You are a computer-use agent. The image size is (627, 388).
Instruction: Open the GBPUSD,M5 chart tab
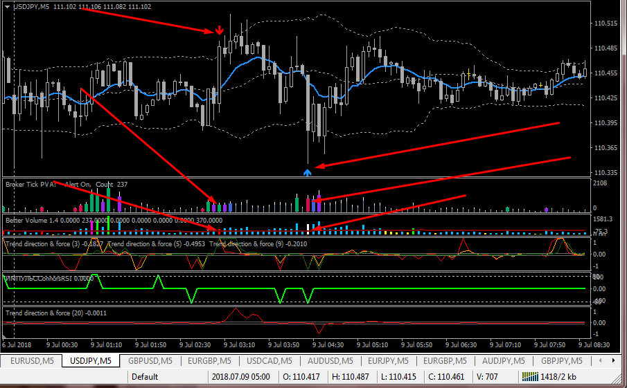(x=150, y=361)
